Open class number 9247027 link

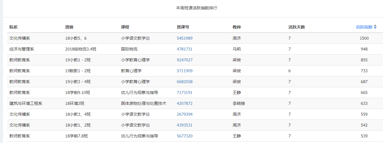tap(185, 60)
